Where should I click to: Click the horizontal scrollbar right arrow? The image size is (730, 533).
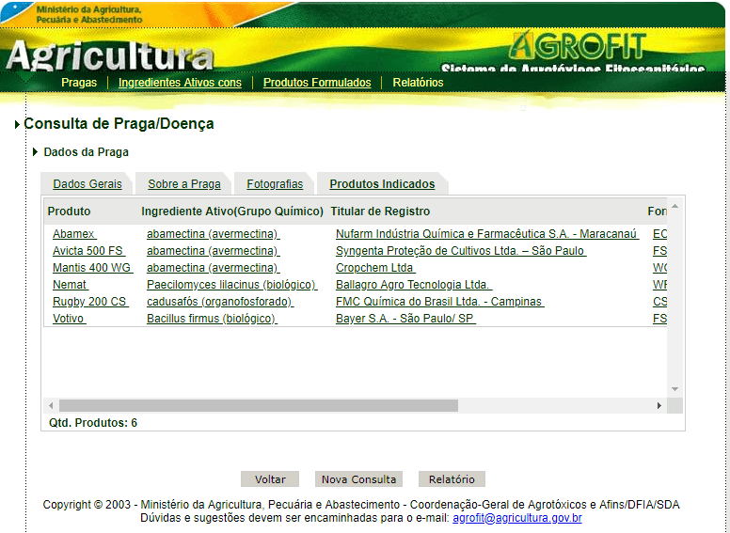pyautogui.click(x=659, y=405)
